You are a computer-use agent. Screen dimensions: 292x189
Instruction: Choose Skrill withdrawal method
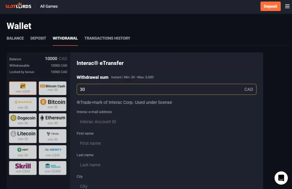point(23,168)
